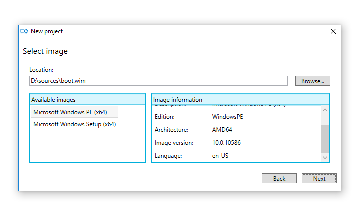Click the Image information panel header
The image size is (355, 203).
pos(240,100)
